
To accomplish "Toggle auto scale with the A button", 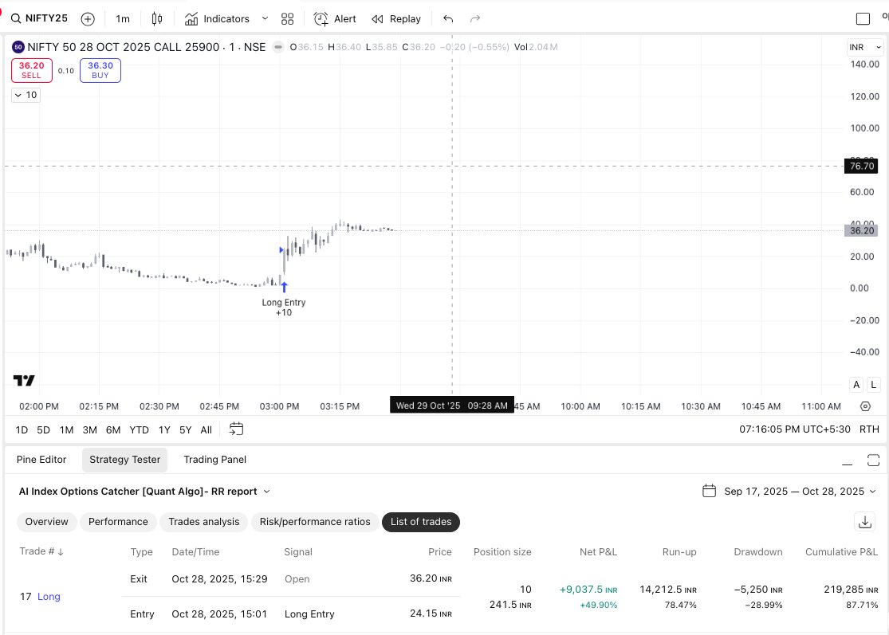I will click(x=856, y=384).
